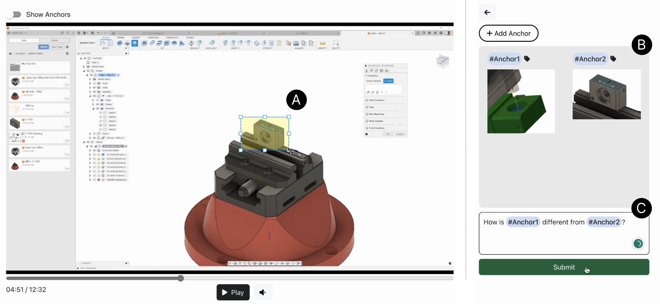Open the MANAGE dropdown in ribbon
This screenshot has width=660, height=304.
299,48
